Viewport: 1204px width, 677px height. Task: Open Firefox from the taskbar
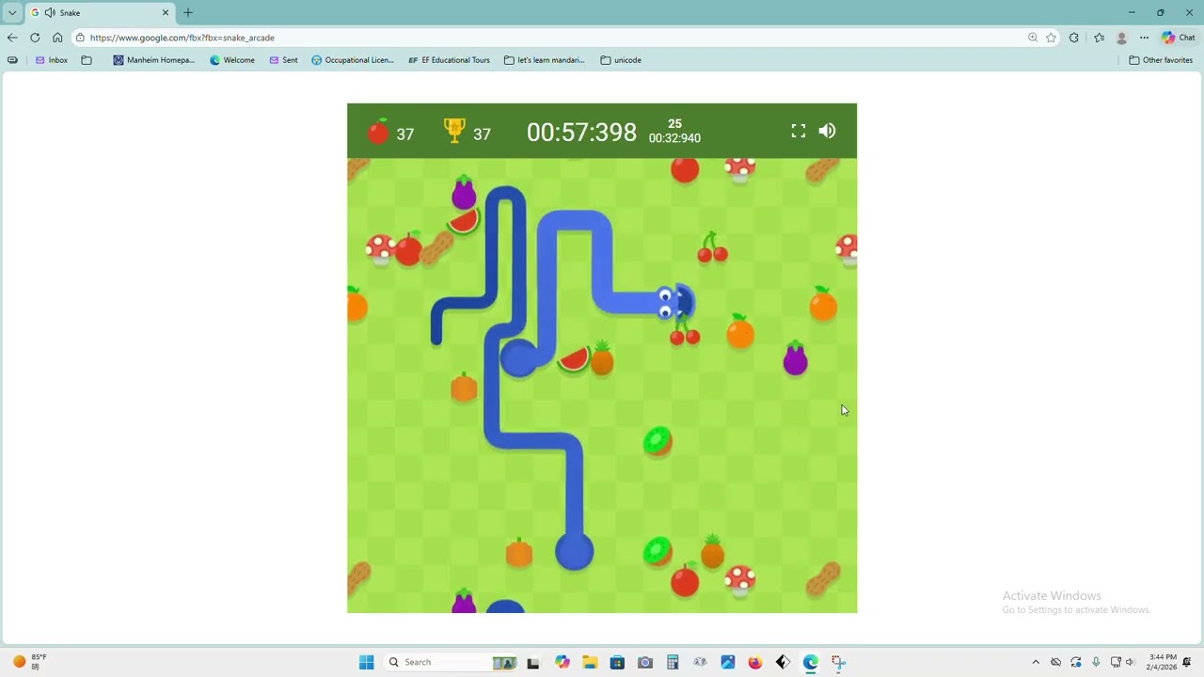tap(755, 662)
